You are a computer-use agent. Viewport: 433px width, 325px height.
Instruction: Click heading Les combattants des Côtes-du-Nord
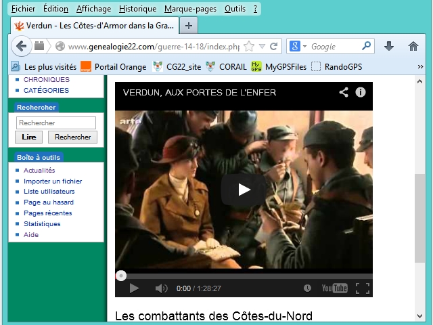(214, 316)
